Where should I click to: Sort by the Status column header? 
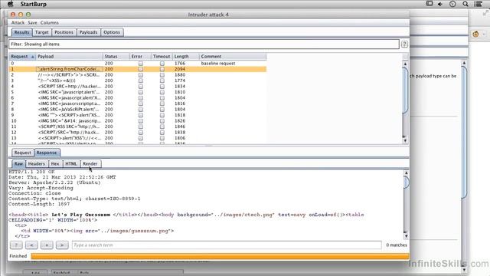pyautogui.click(x=116, y=56)
